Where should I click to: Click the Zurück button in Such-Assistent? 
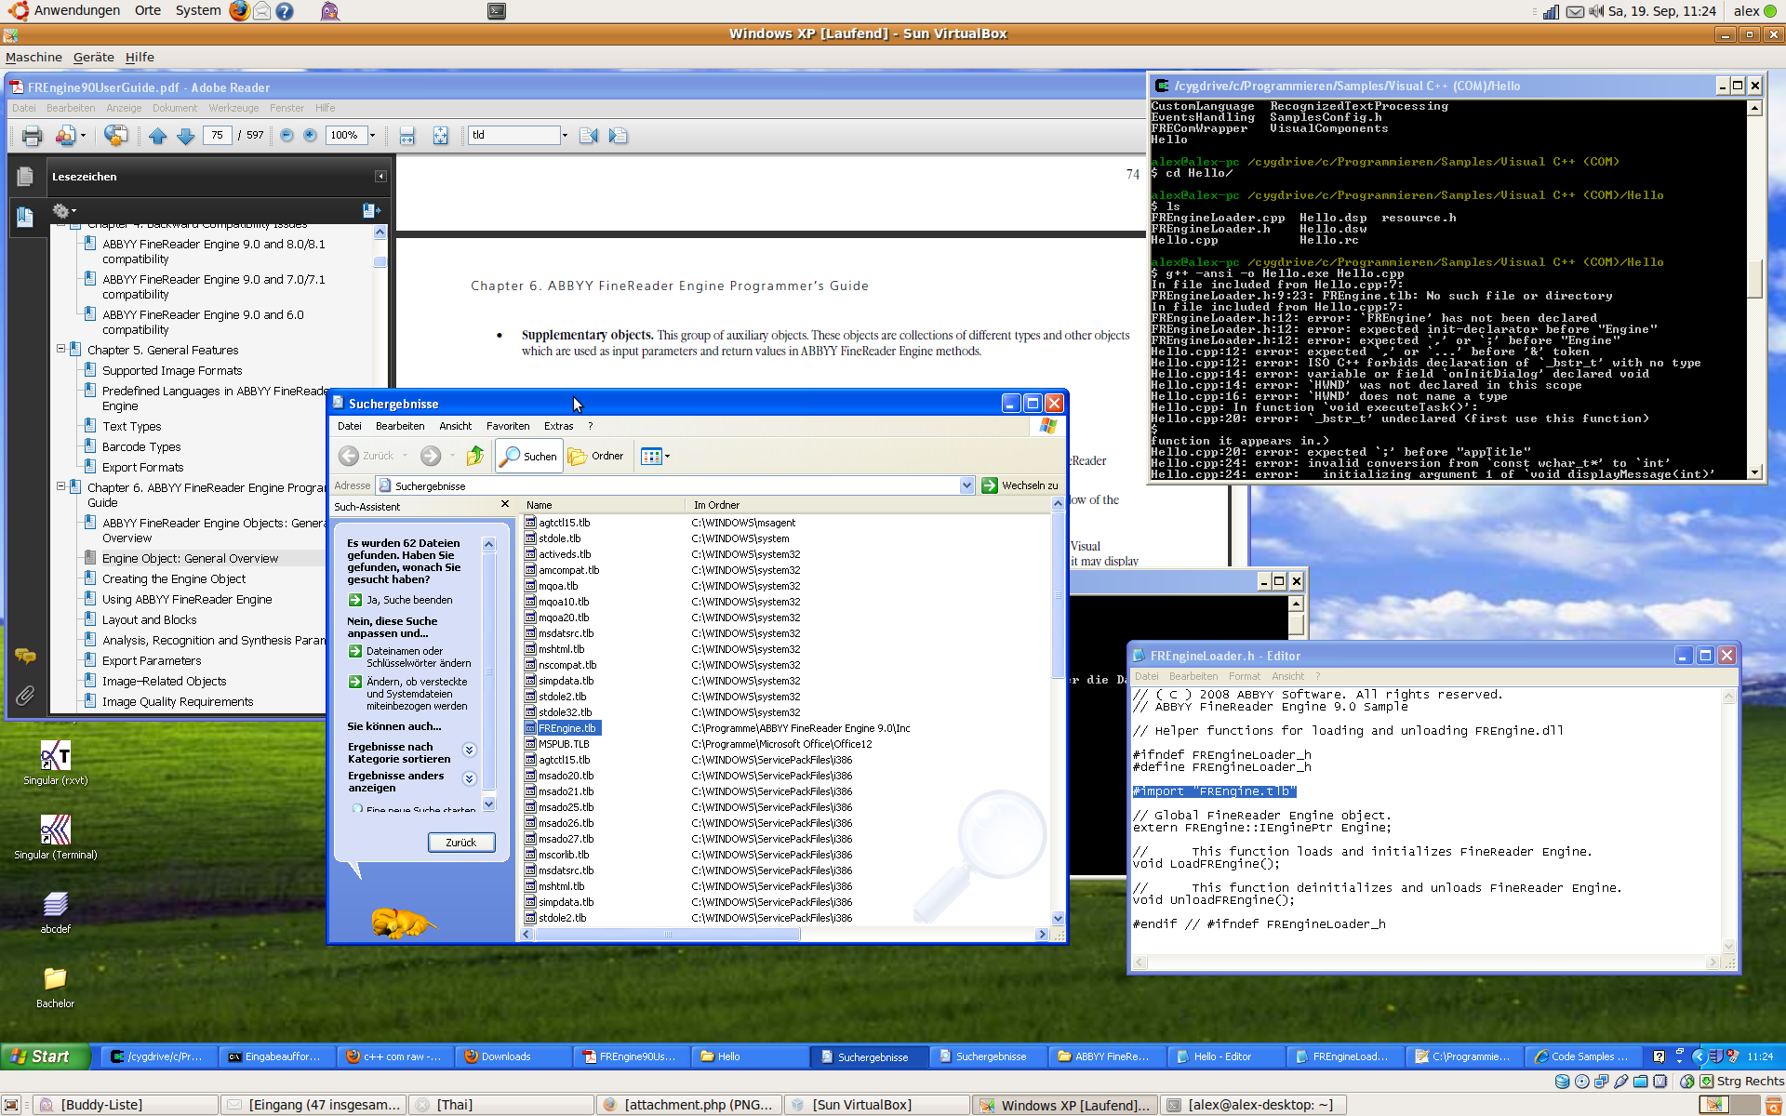(460, 843)
